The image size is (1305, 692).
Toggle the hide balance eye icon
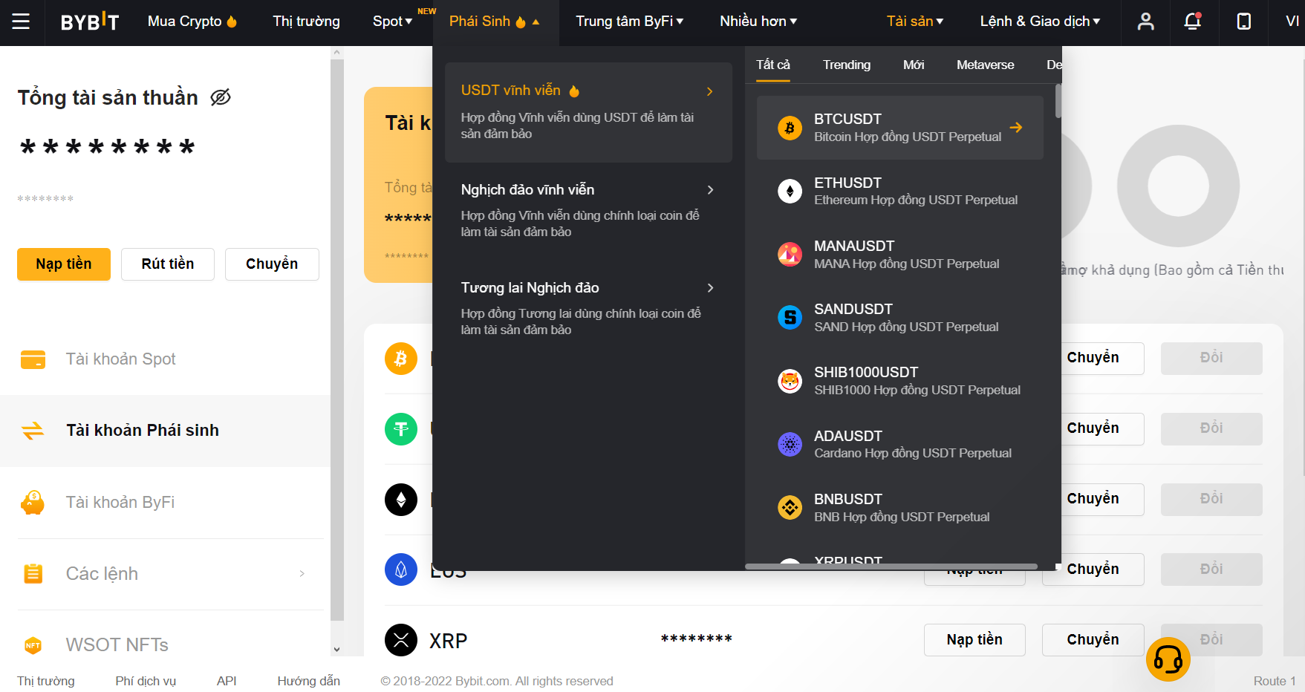pos(221,97)
